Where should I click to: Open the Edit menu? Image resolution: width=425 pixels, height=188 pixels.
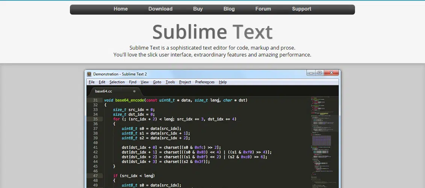(x=102, y=82)
